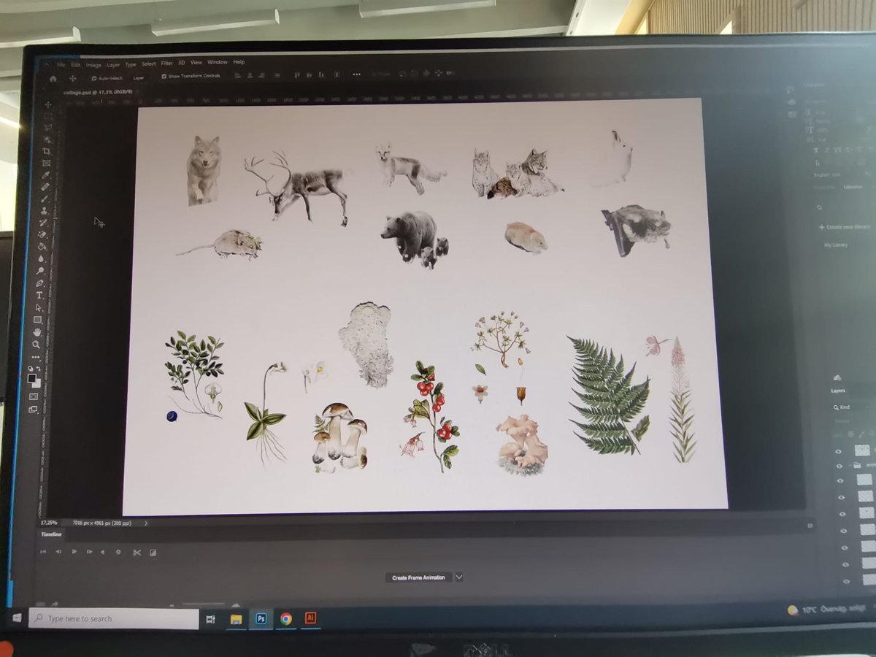
Task: Toggle Show Transform Controls
Action: (x=165, y=76)
